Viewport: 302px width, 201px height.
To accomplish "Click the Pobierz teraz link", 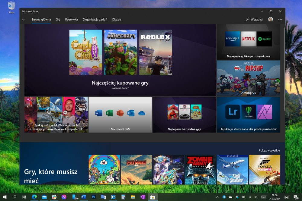I will pyautogui.click(x=120, y=88).
